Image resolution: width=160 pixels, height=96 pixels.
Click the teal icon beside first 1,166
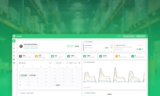click(68, 56)
